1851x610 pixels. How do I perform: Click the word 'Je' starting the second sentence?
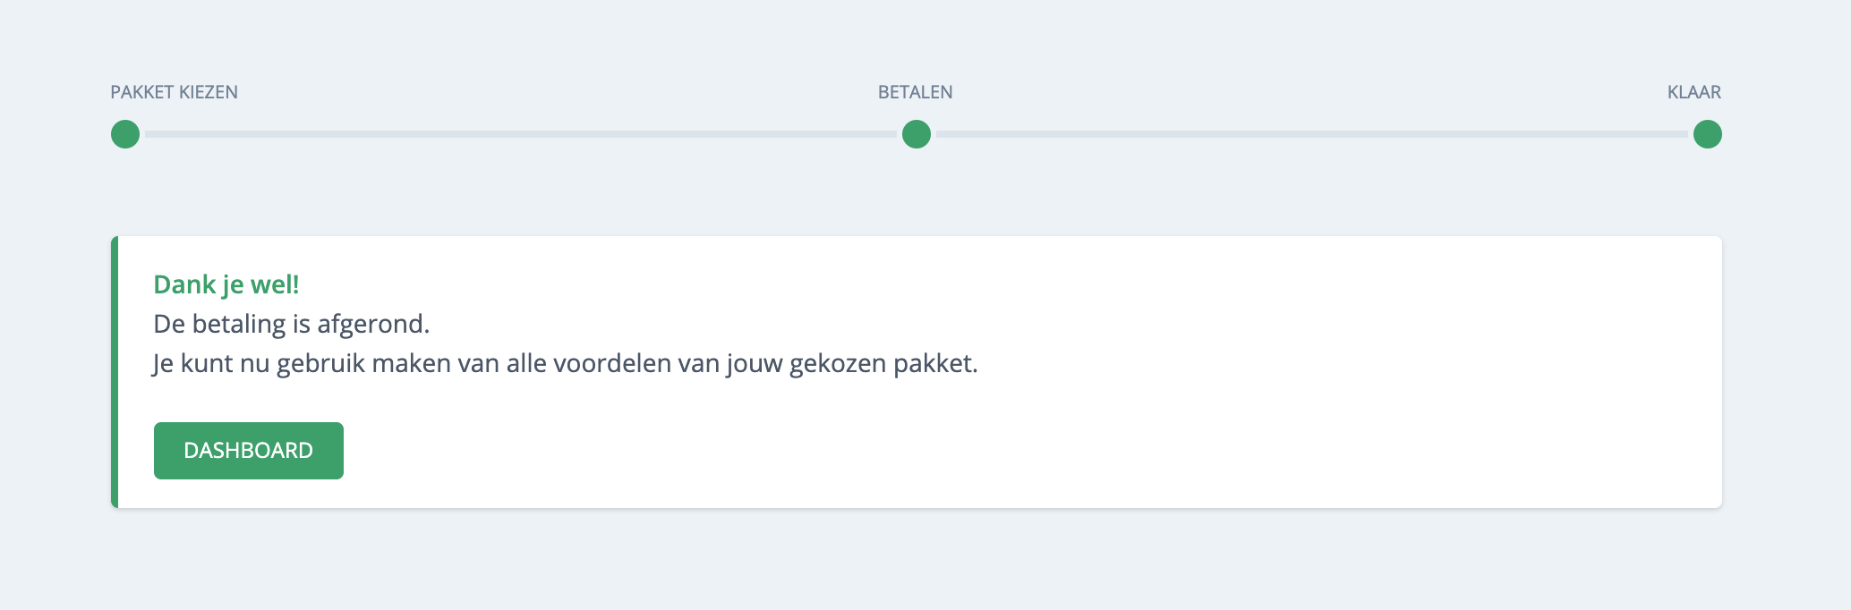[163, 364]
